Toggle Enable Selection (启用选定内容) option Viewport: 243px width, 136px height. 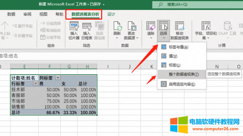[x=182, y=84]
